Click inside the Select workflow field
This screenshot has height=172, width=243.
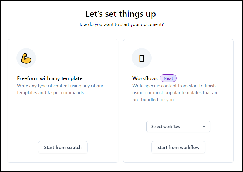pyautogui.click(x=173, y=126)
